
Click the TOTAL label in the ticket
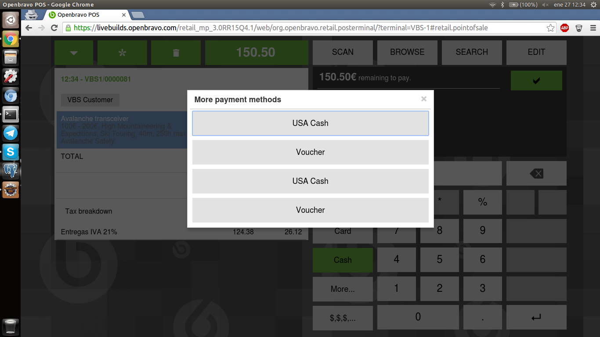pos(72,157)
